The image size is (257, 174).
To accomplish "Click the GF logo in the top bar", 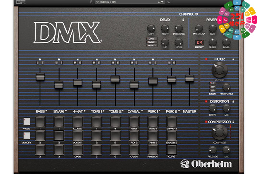I will (21, 2).
